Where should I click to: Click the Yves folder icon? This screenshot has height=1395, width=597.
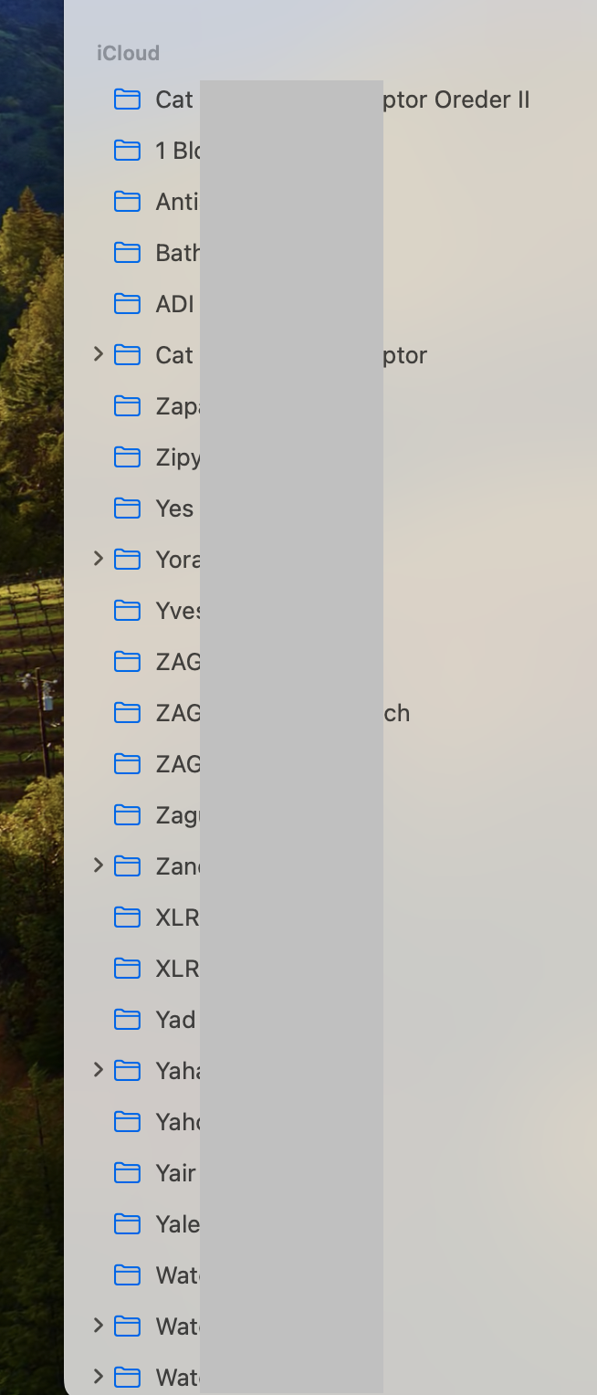(x=126, y=611)
